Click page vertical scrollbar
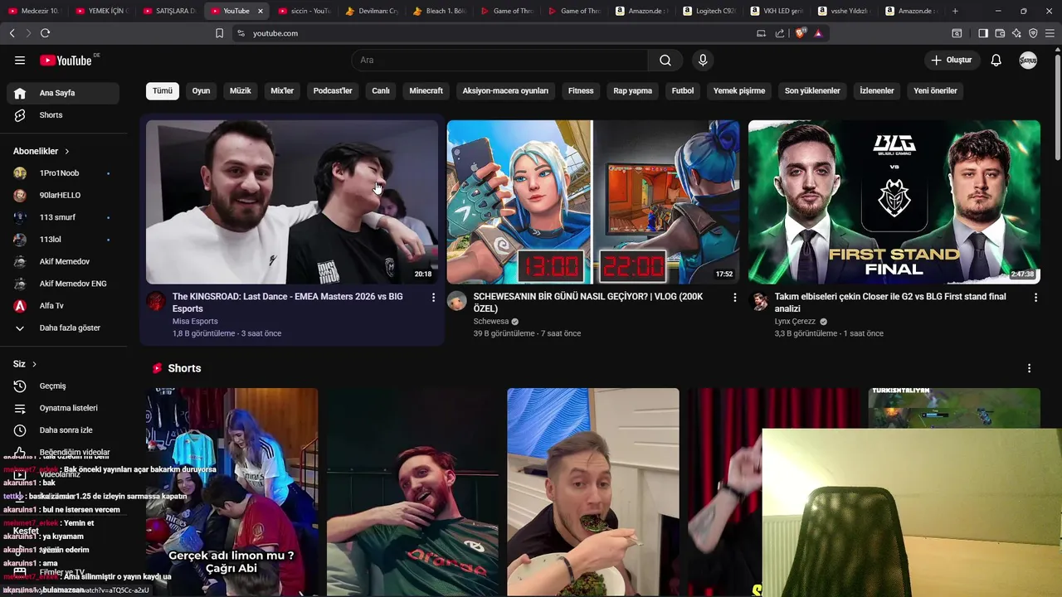Screen dimensions: 1062x597 click(x=1057, y=106)
